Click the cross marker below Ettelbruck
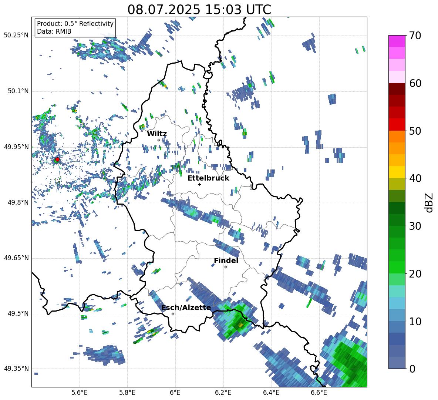Image resolution: width=438 pixels, height=400 pixels. [199, 184]
